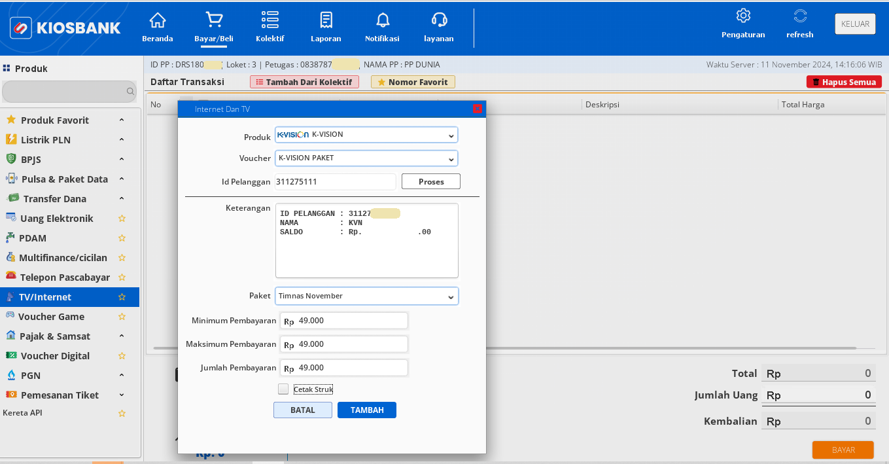The width and height of the screenshot is (889, 464).
Task: Click the Listrik PLN lightning icon
Action: (10, 139)
